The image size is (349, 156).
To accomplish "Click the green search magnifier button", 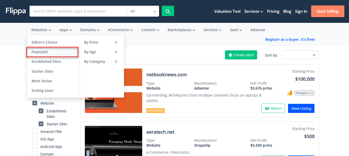I will tap(168, 11).
